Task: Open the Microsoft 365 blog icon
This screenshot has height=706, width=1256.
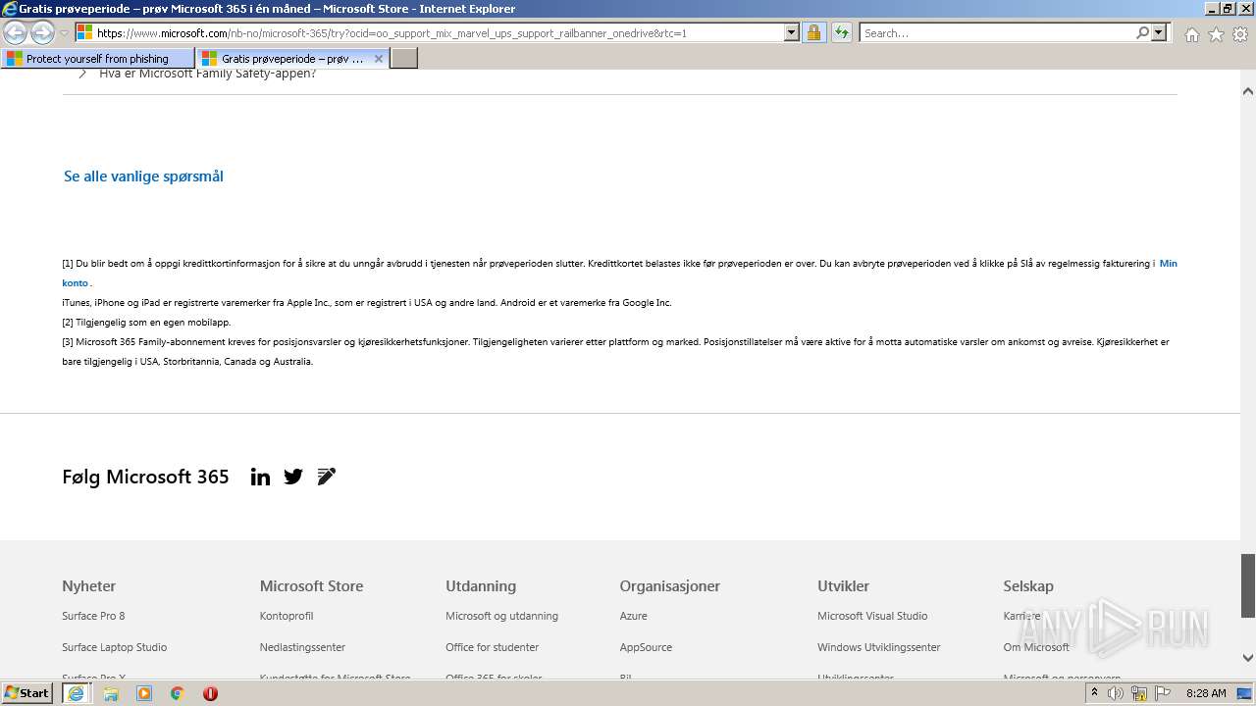Action: click(327, 477)
